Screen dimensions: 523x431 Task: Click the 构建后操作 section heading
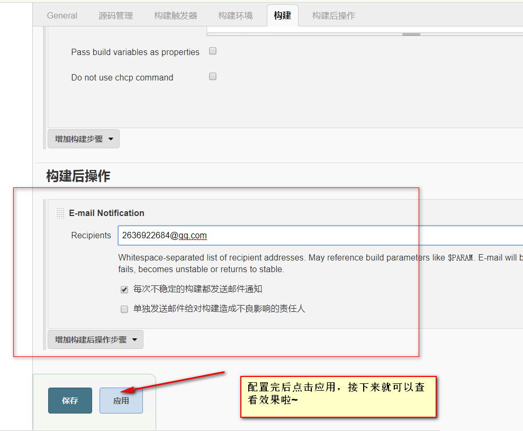tap(78, 176)
